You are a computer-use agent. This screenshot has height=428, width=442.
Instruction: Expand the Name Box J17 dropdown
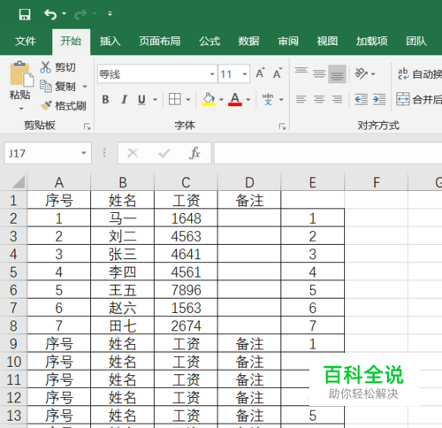point(84,153)
